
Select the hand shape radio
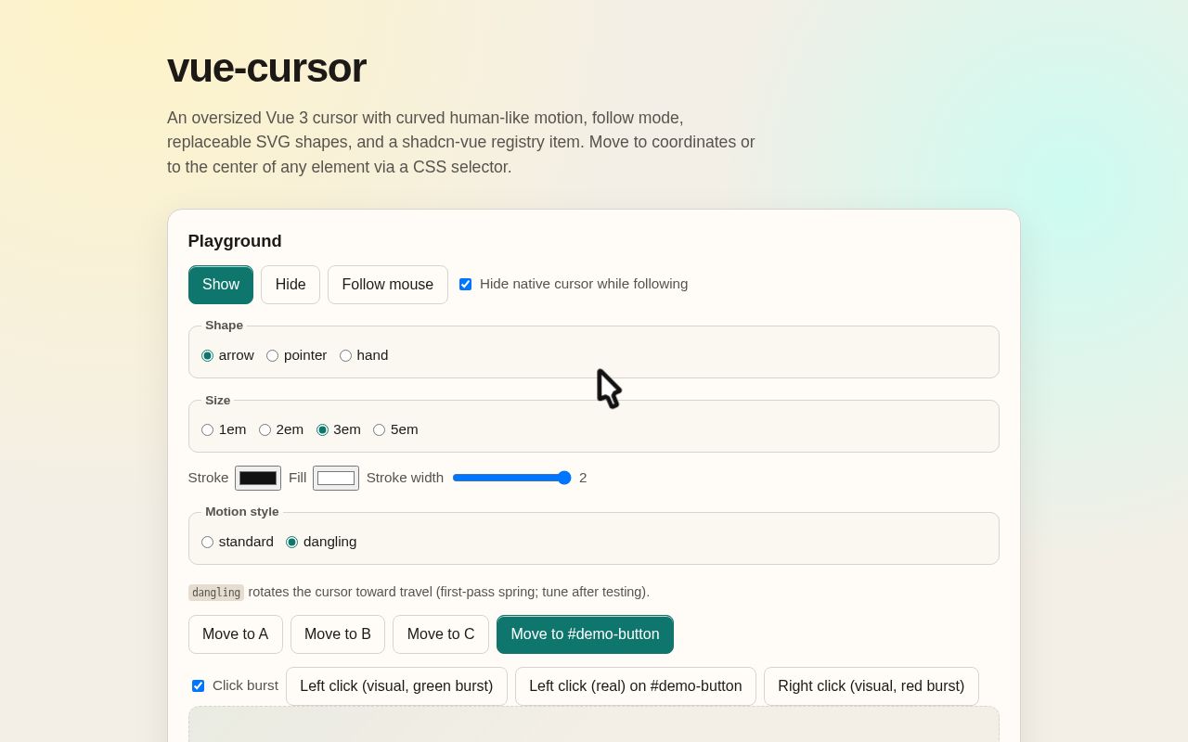pyautogui.click(x=345, y=355)
